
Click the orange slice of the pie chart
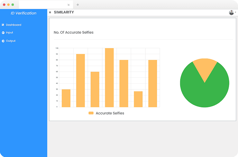pos(205,67)
